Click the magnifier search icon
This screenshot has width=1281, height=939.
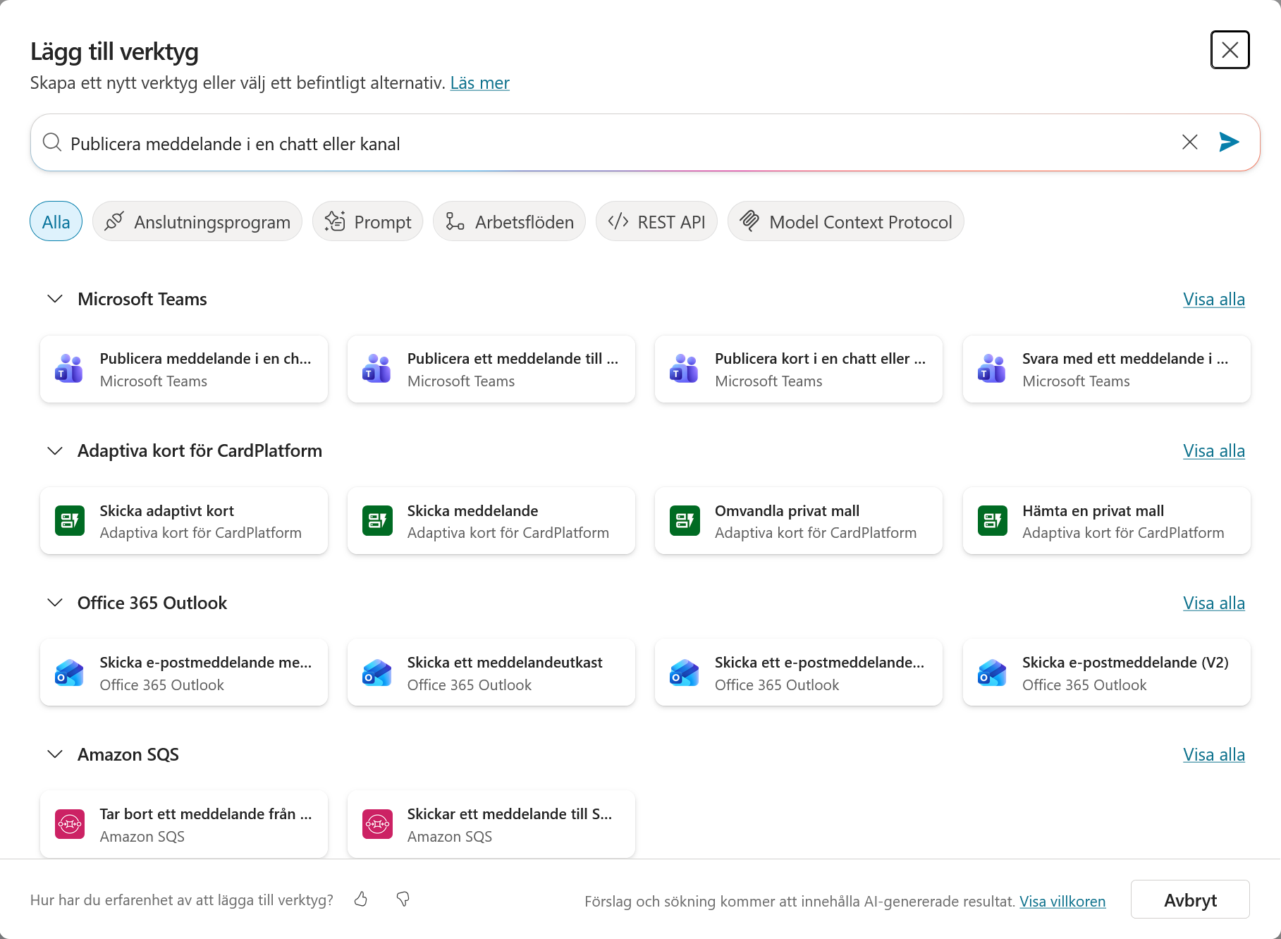pos(52,142)
